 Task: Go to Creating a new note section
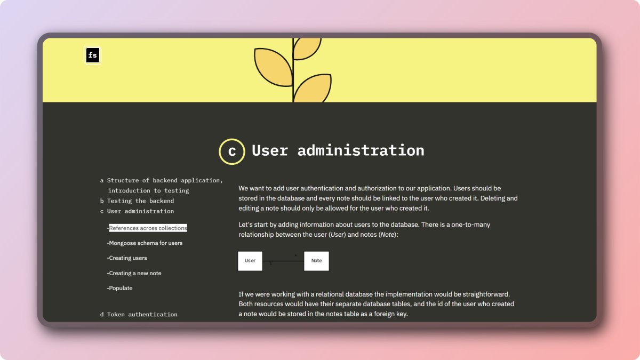coord(134,273)
